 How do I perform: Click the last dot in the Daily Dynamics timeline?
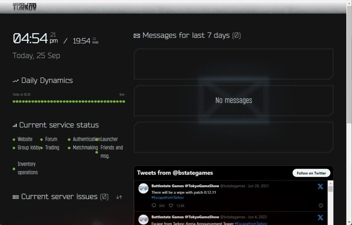(x=124, y=101)
